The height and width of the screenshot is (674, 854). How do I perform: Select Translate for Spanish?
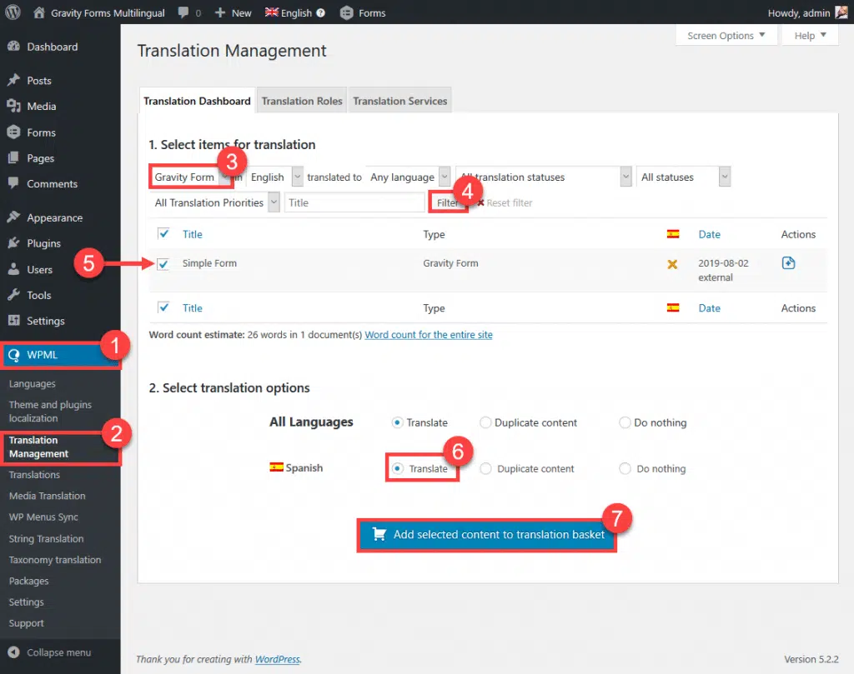398,468
